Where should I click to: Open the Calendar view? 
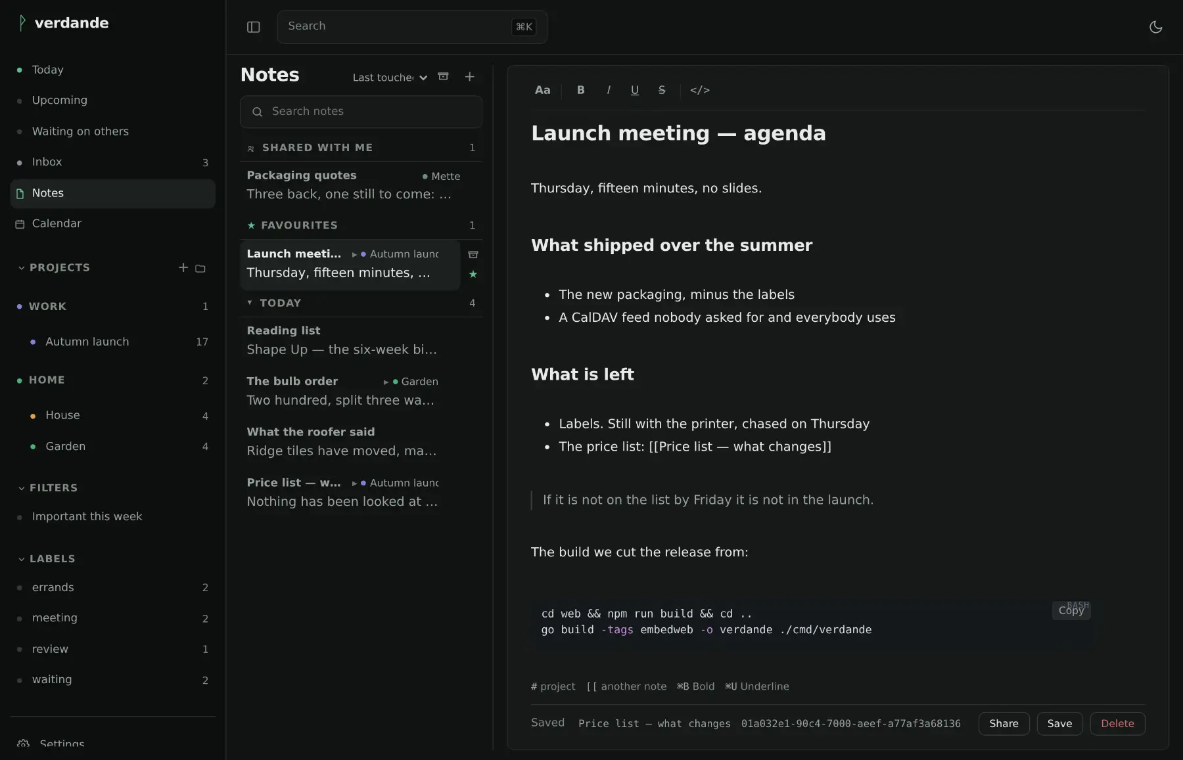click(x=112, y=224)
